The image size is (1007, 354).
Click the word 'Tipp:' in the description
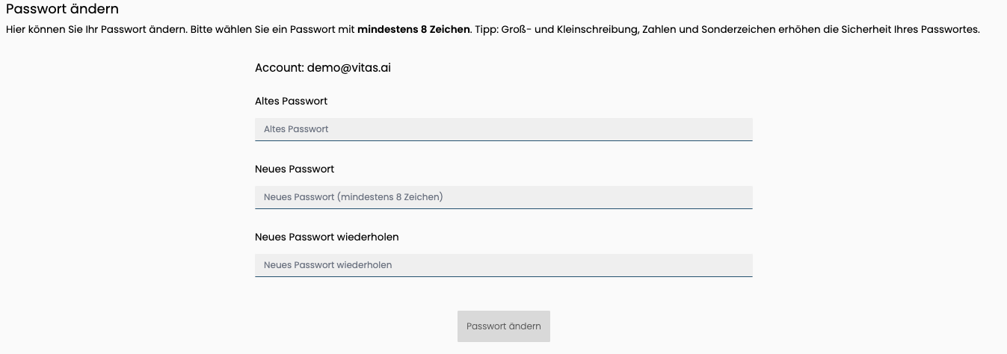(487, 30)
